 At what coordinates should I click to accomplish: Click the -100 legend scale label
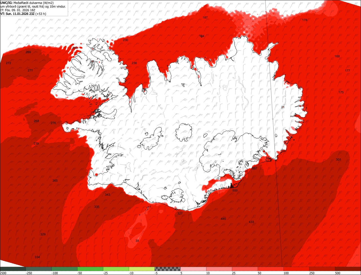click(x=55, y=273)
